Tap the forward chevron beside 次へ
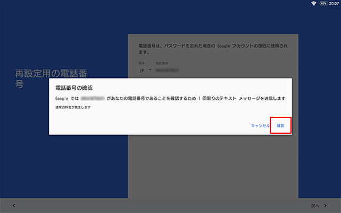This screenshot has height=213, width=341. coord(325,205)
